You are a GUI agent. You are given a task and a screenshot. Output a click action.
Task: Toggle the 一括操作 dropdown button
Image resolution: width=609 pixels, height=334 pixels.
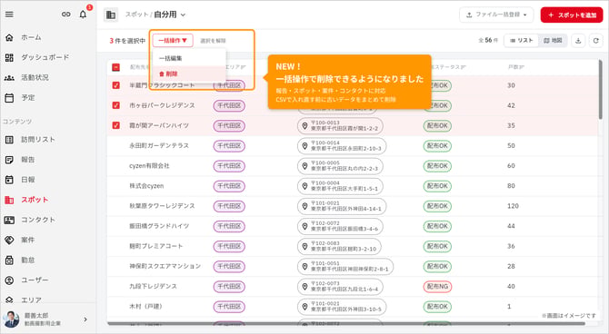tap(173, 40)
